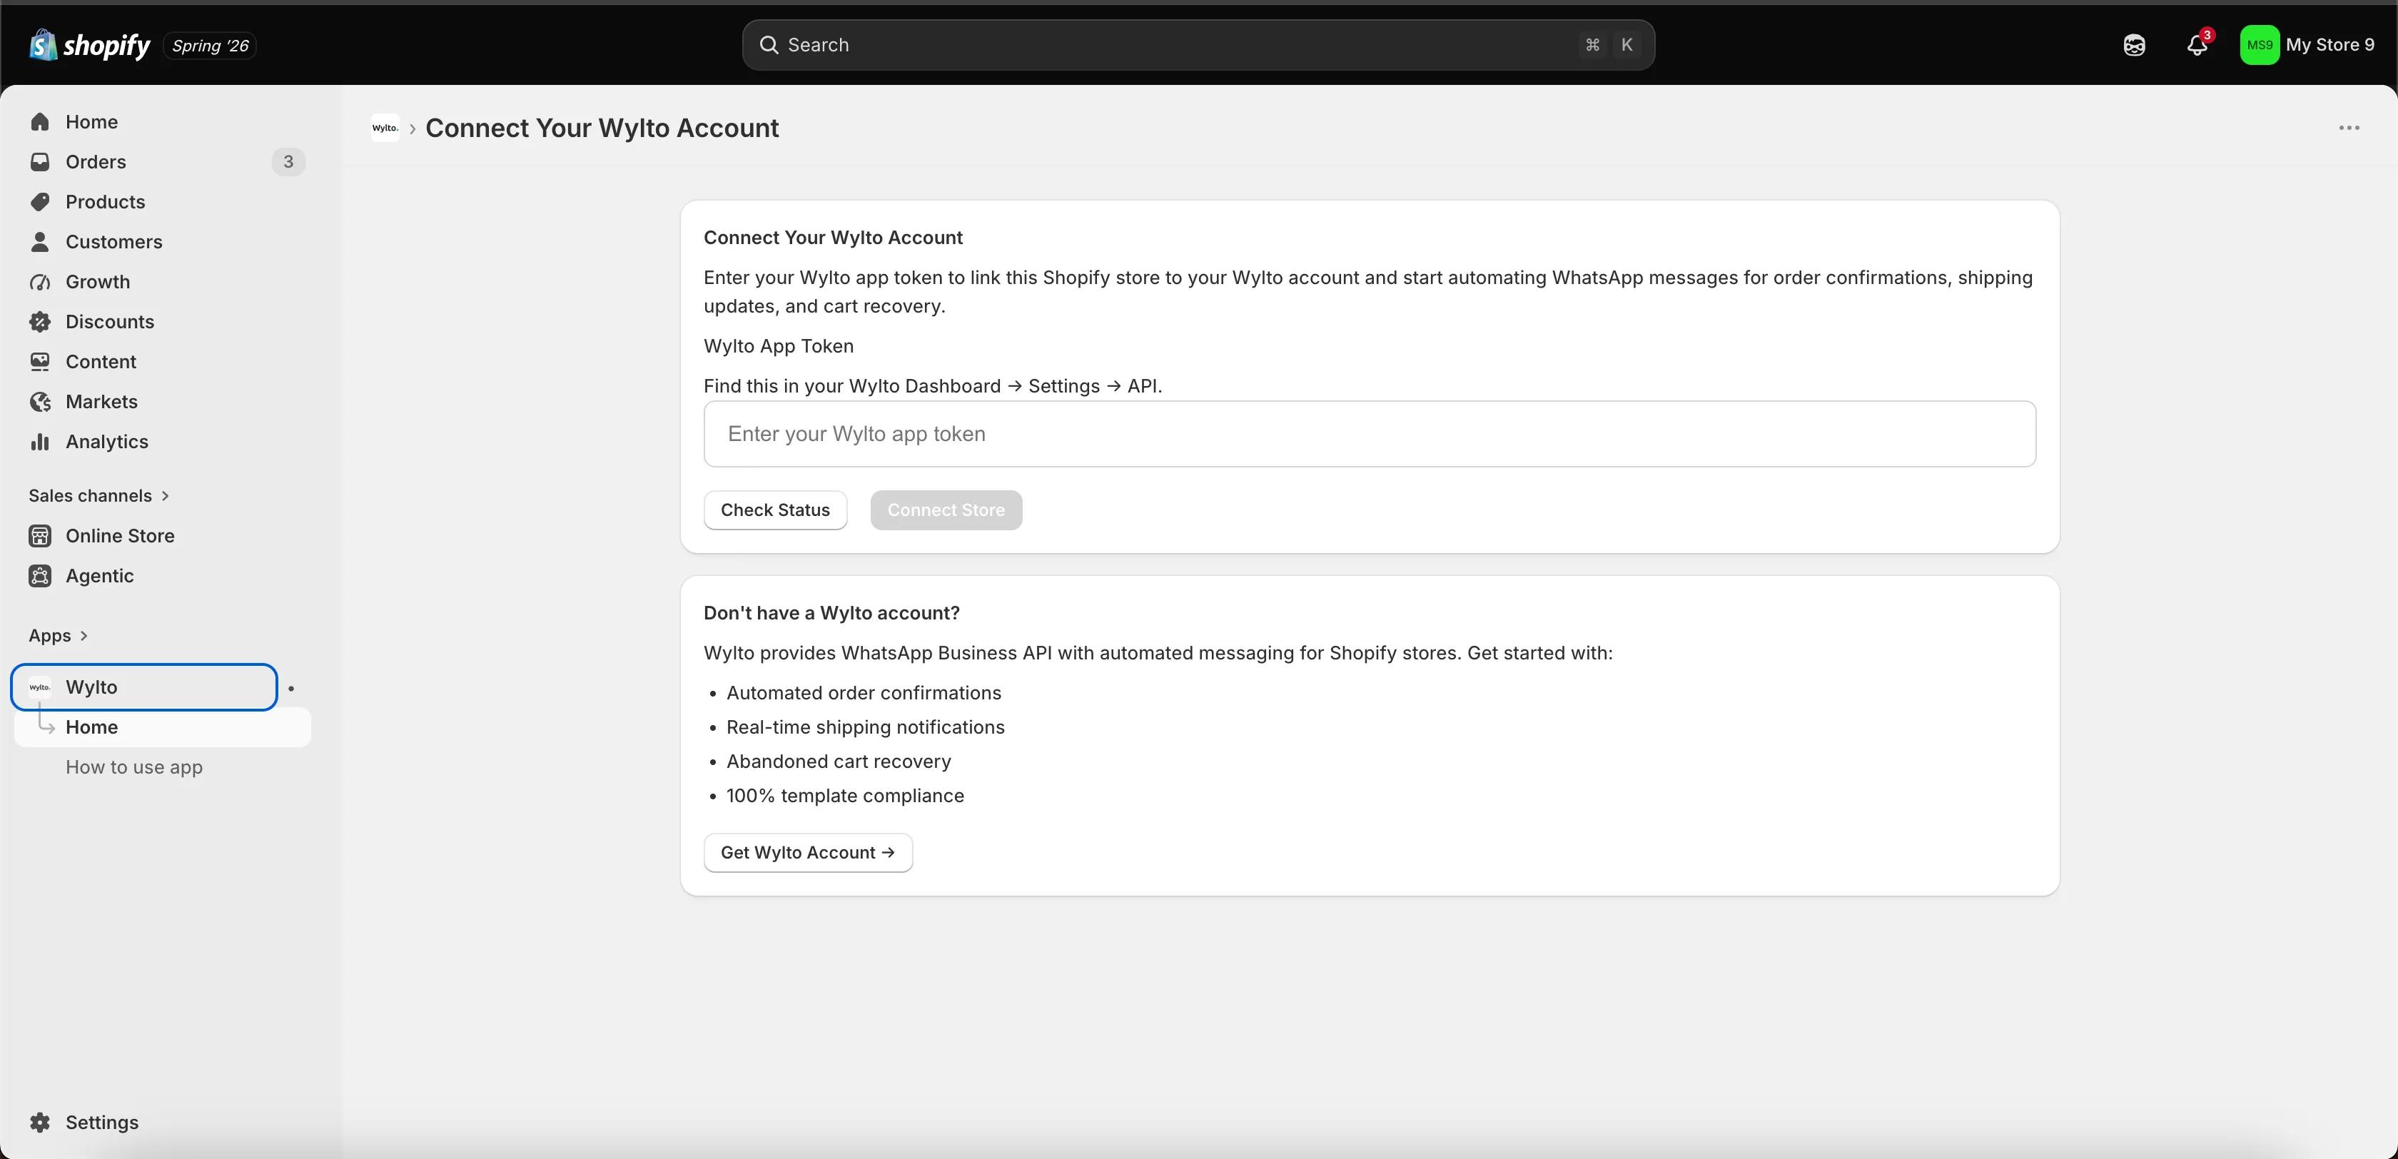Select the Wylto app entry

pyautogui.click(x=144, y=687)
